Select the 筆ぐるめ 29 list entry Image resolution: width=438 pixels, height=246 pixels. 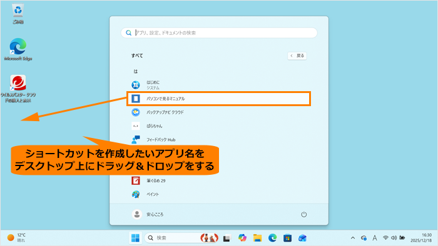pyautogui.click(x=219, y=180)
